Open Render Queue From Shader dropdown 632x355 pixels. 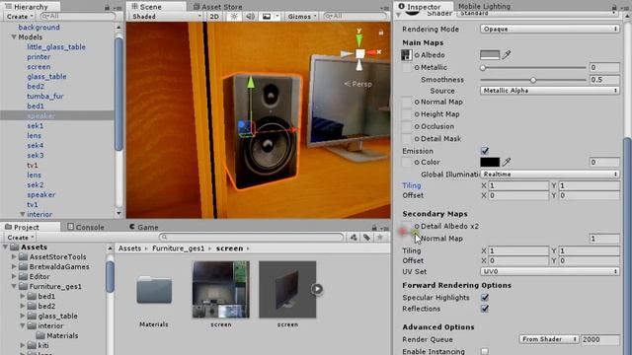click(549, 339)
